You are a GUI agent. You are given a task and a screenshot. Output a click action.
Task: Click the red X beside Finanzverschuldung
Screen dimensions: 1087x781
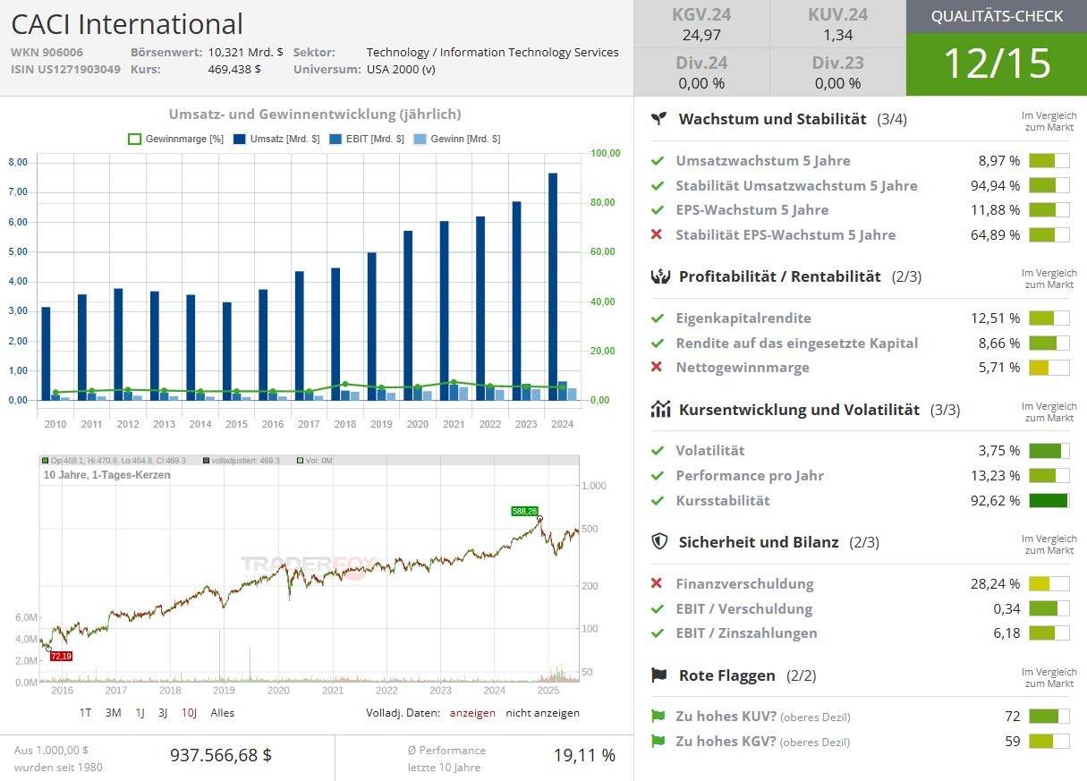click(x=658, y=583)
